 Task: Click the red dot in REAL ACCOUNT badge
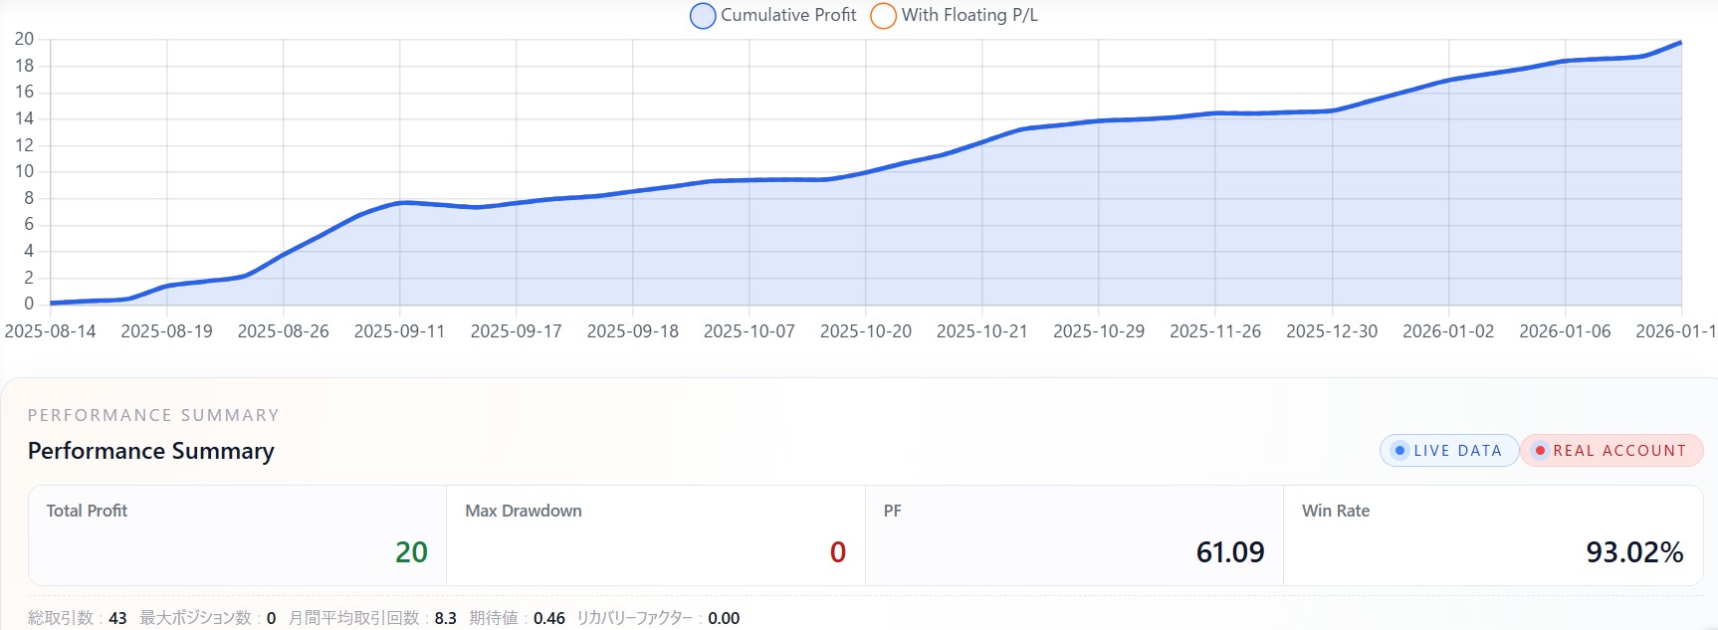coord(1540,451)
